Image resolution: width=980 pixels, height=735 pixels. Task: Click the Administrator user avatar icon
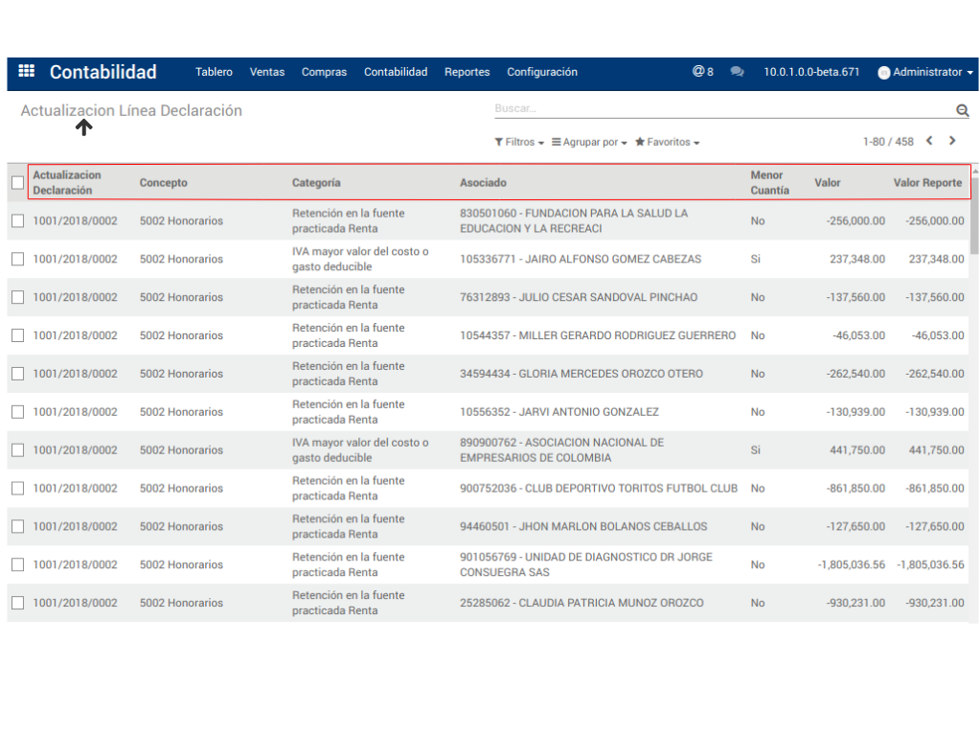click(883, 73)
